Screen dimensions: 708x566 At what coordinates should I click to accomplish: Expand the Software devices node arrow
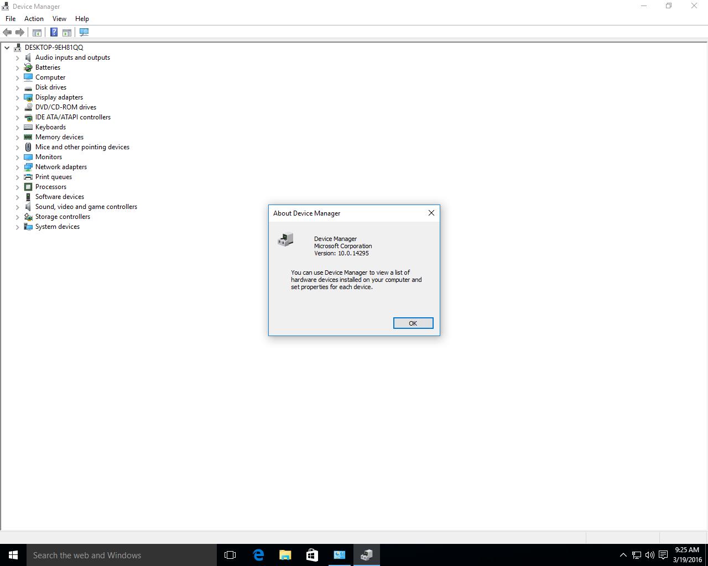[18, 197]
